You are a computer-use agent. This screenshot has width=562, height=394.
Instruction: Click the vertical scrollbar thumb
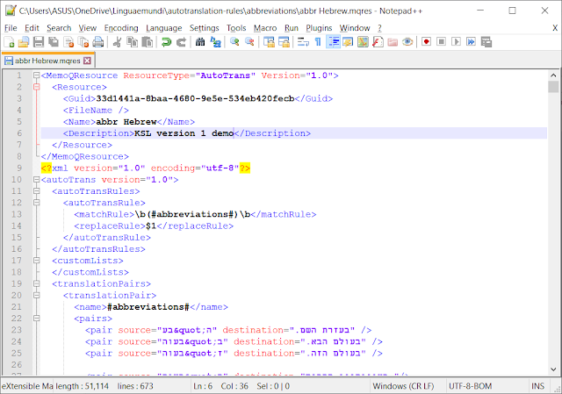click(x=553, y=87)
